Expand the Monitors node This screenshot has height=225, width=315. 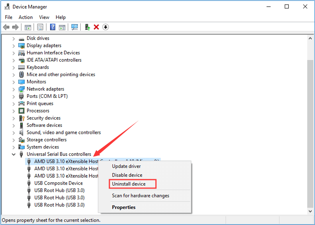coord(14,82)
